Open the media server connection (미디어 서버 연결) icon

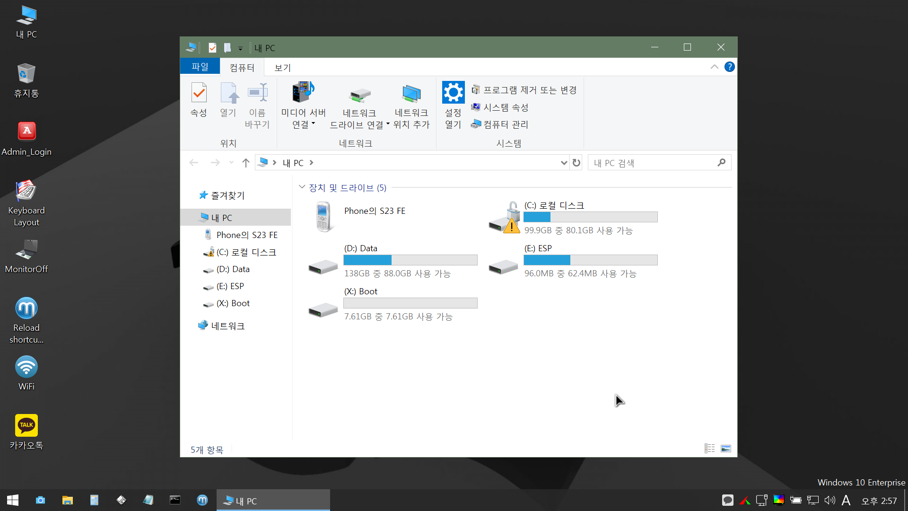[x=303, y=92]
